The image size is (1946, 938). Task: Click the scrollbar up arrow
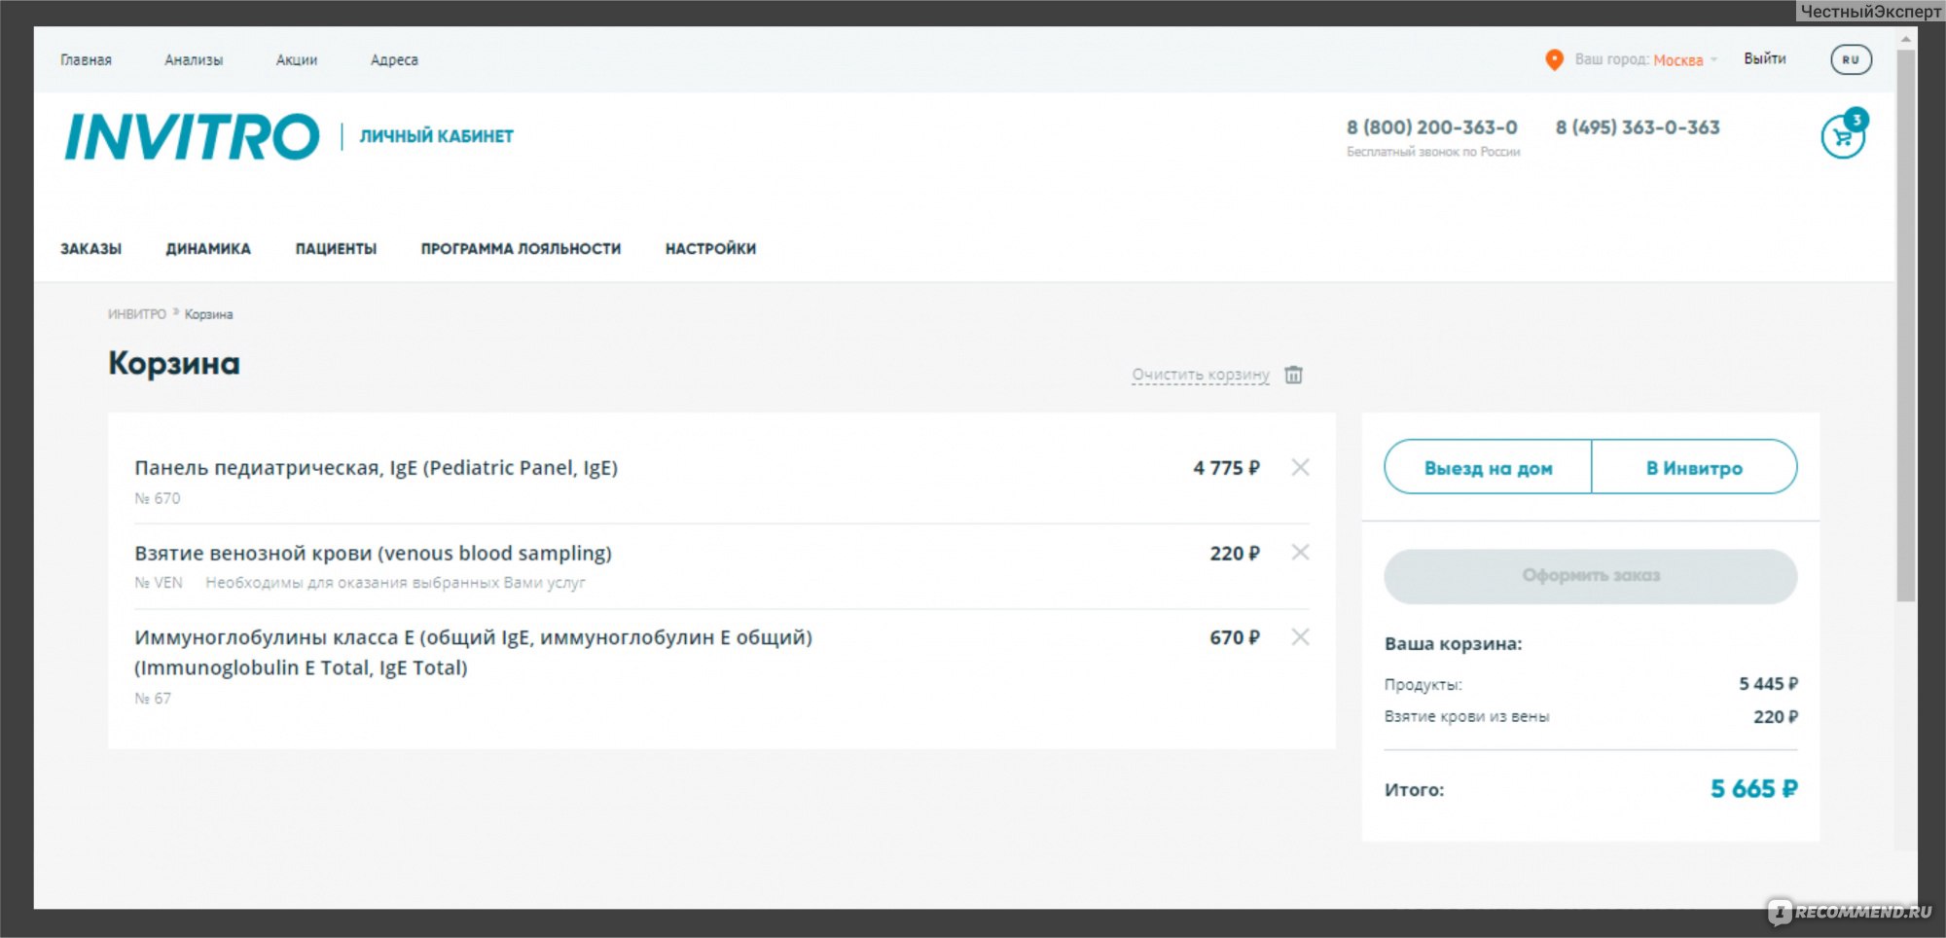[1905, 39]
